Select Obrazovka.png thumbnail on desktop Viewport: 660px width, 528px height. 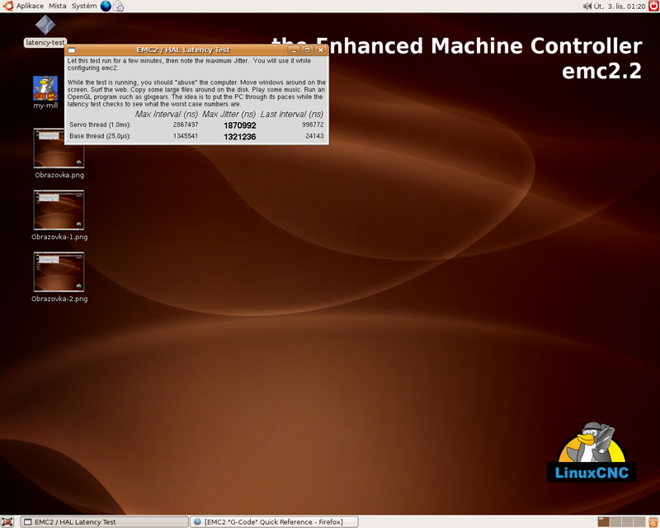59,148
